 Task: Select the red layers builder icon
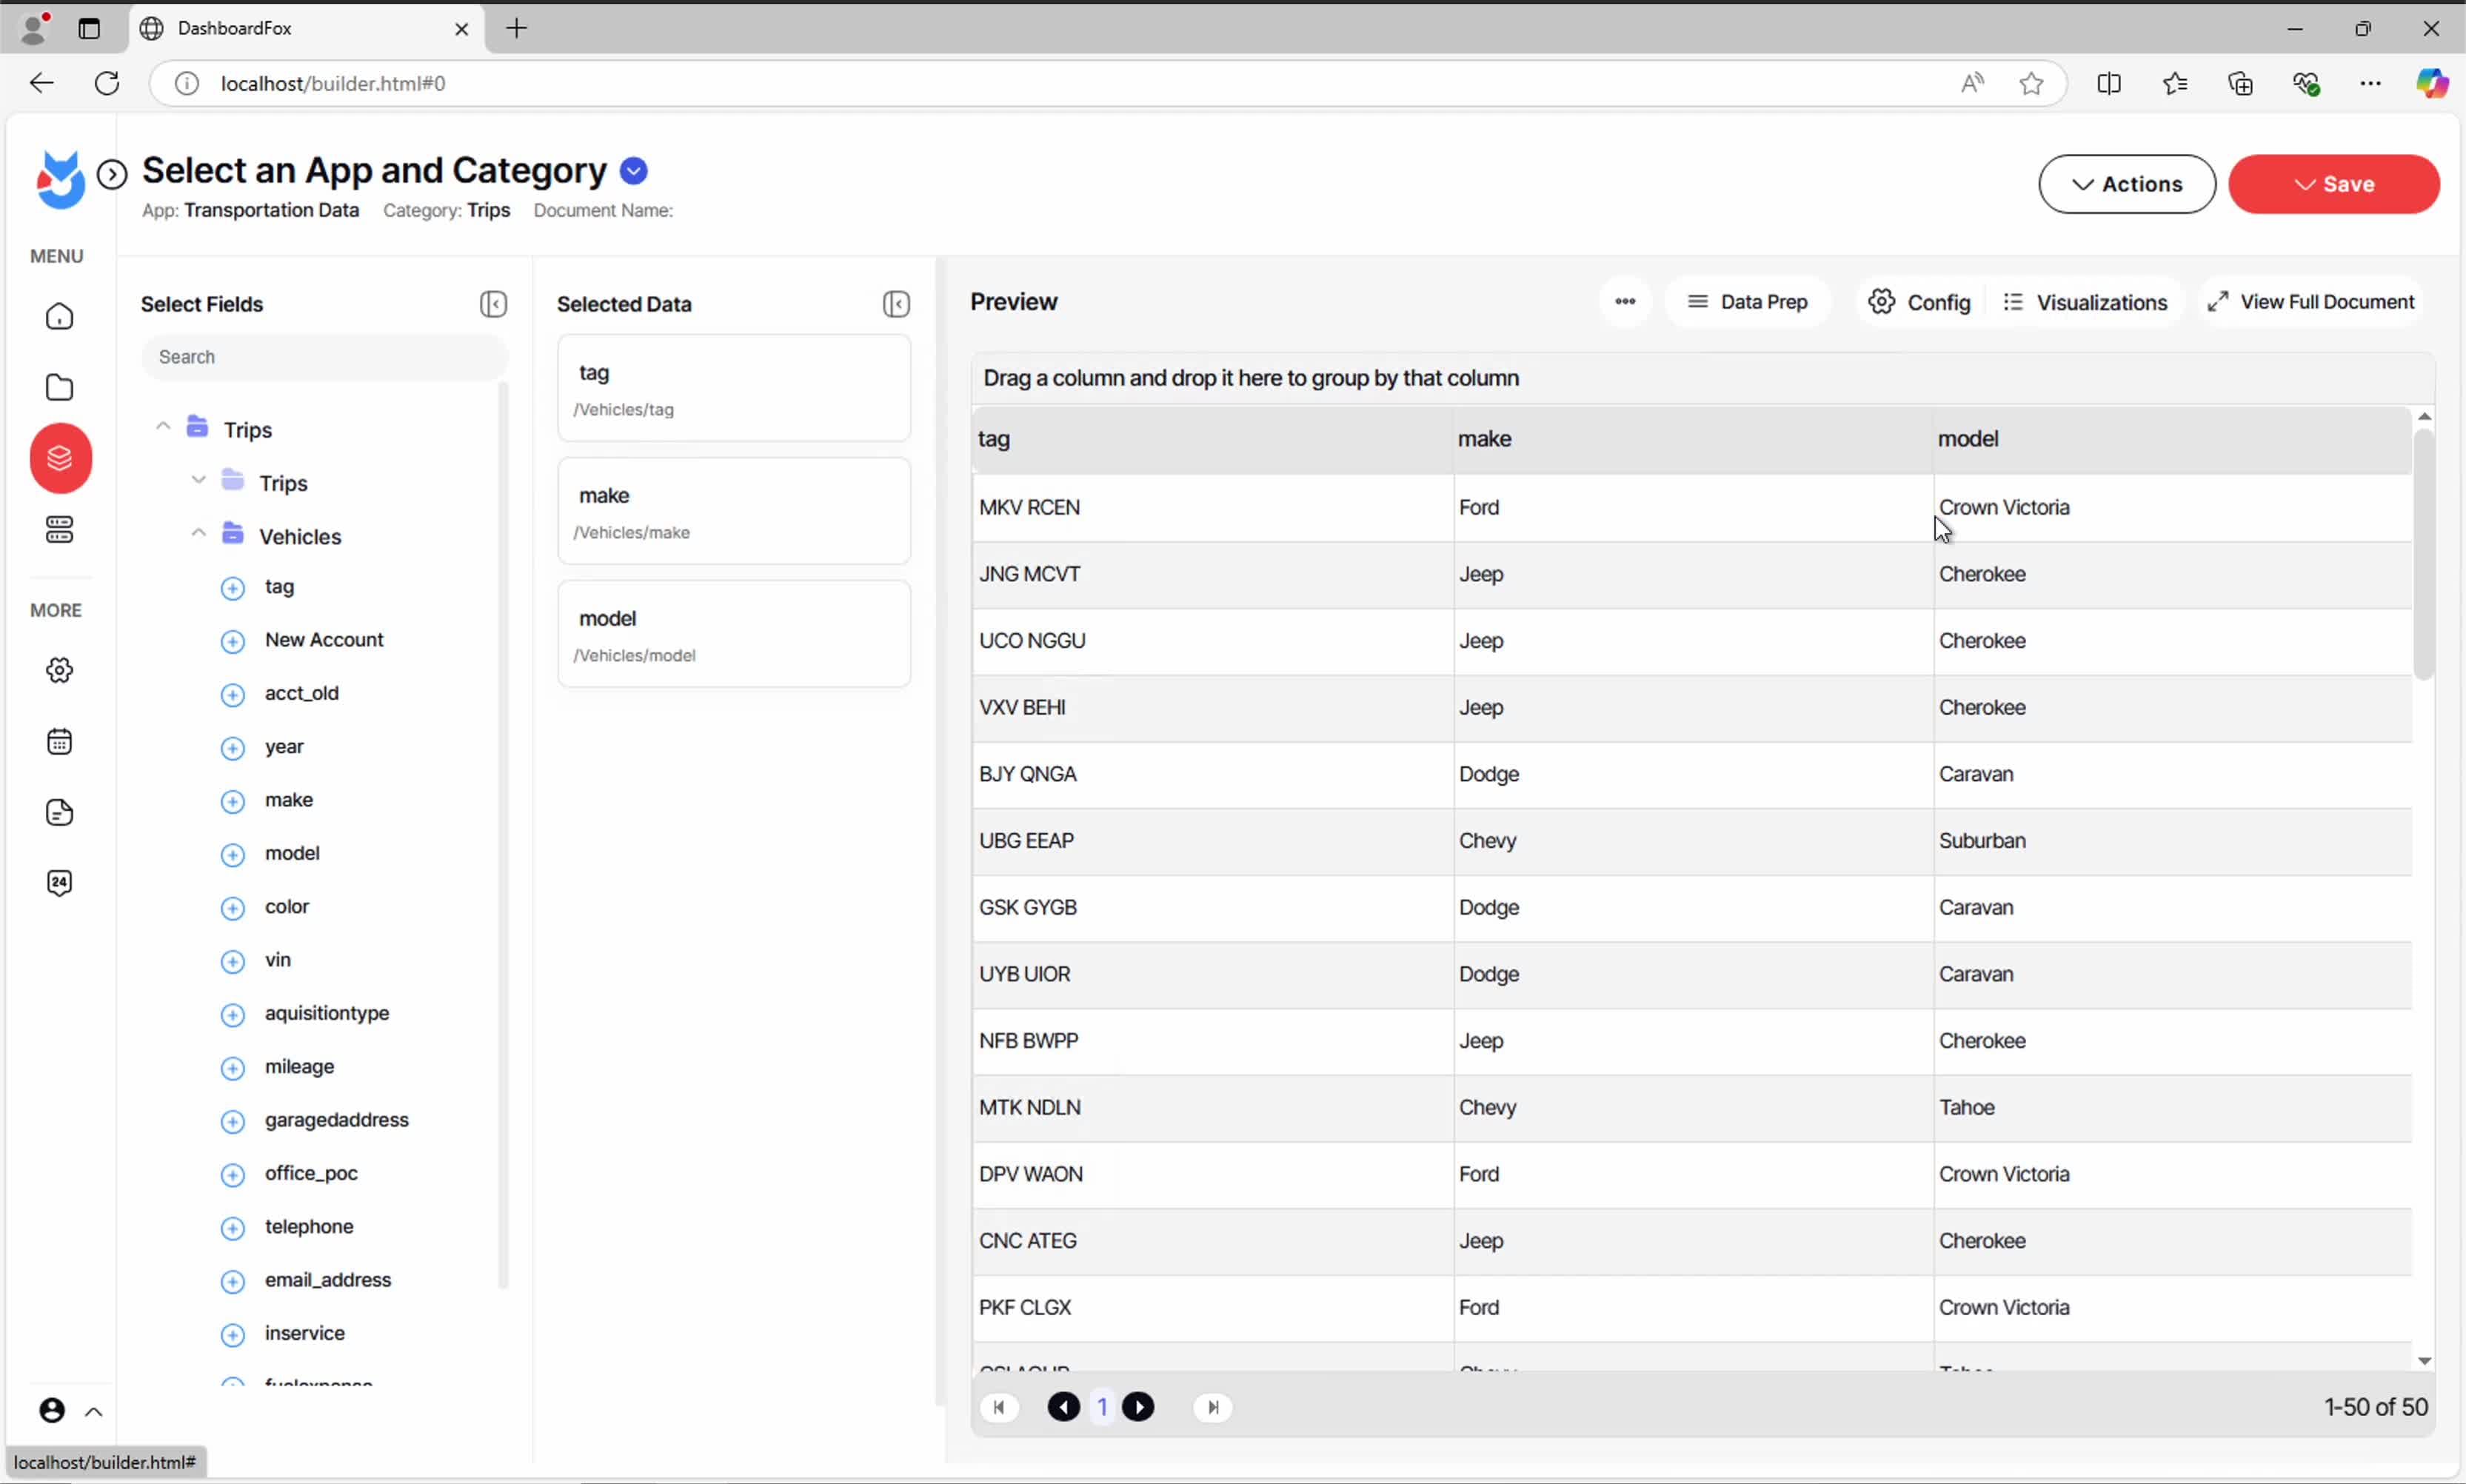pyautogui.click(x=60, y=458)
